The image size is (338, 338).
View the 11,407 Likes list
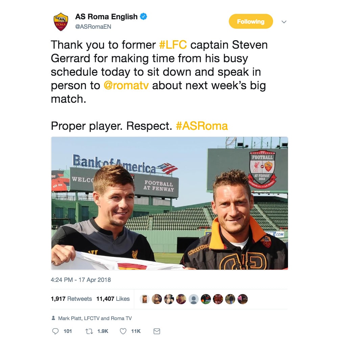(x=113, y=299)
